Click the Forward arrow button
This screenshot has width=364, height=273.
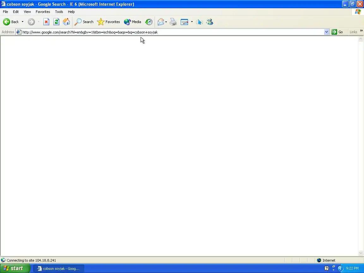point(31,22)
